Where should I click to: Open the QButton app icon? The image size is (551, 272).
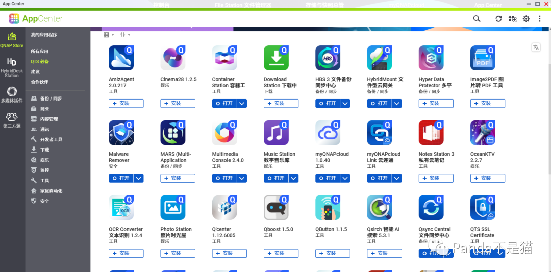click(328, 208)
